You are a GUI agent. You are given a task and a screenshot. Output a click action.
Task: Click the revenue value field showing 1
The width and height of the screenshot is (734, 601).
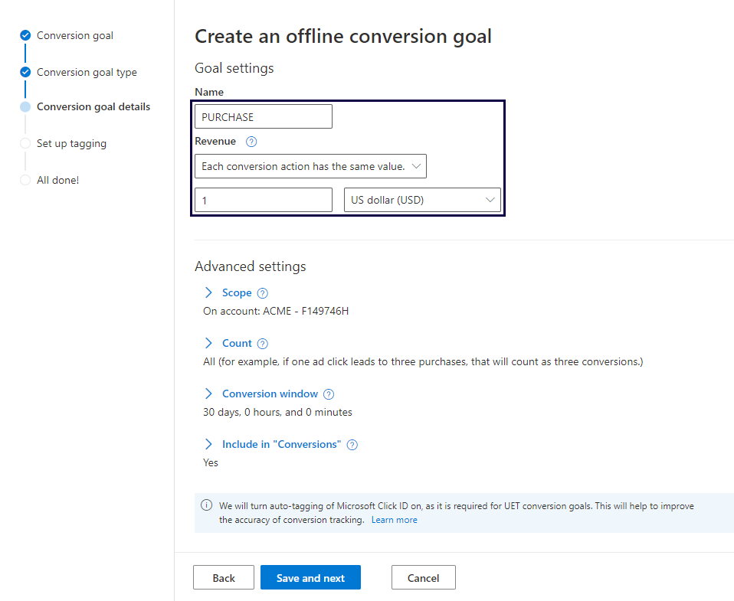coord(263,200)
